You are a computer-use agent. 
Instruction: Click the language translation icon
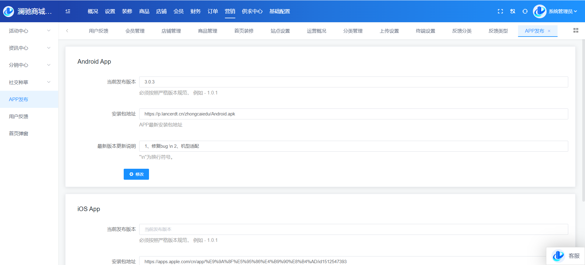tap(513, 11)
